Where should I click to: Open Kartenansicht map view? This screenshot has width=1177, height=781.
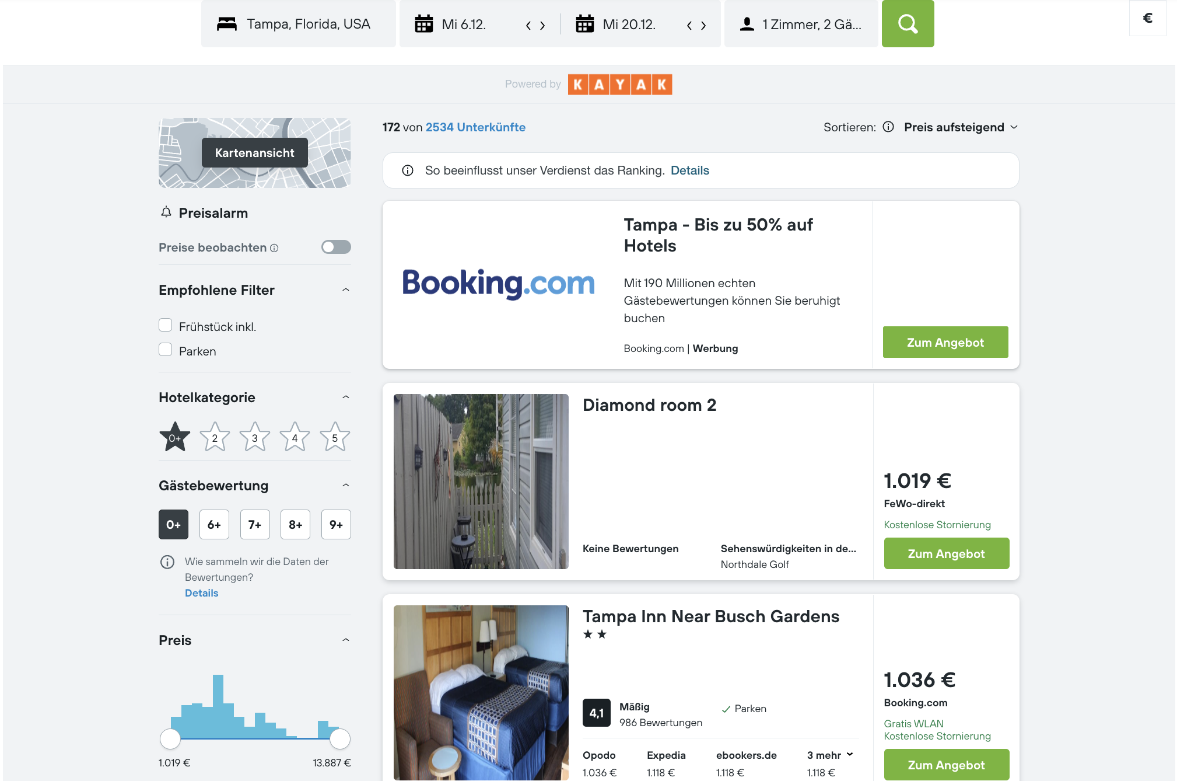255,153
